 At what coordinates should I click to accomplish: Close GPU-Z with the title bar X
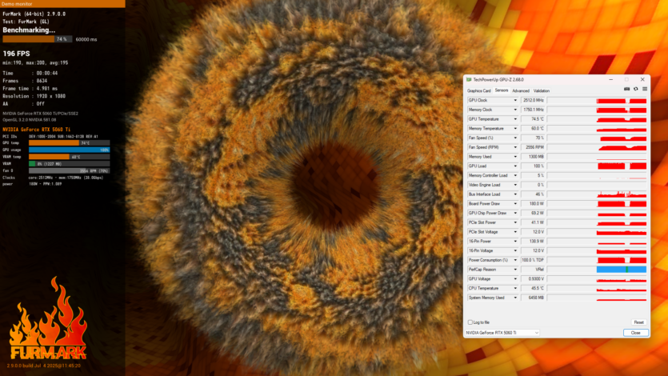point(642,80)
